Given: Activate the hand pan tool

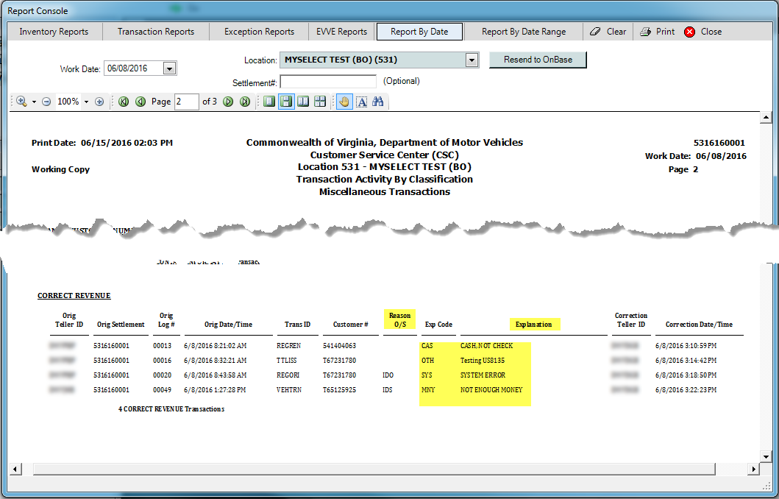Looking at the screenshot, I should click(344, 102).
